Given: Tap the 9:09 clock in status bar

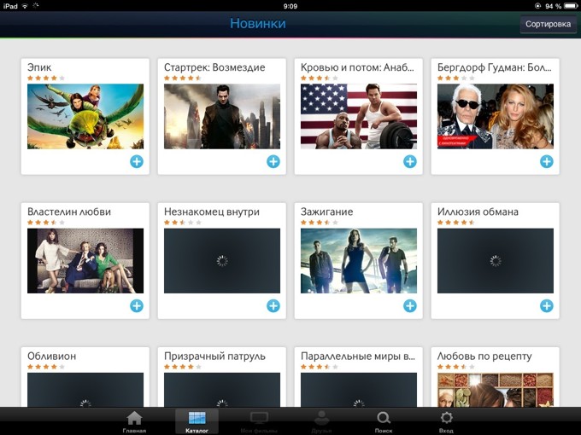Looking at the screenshot, I should (290, 6).
